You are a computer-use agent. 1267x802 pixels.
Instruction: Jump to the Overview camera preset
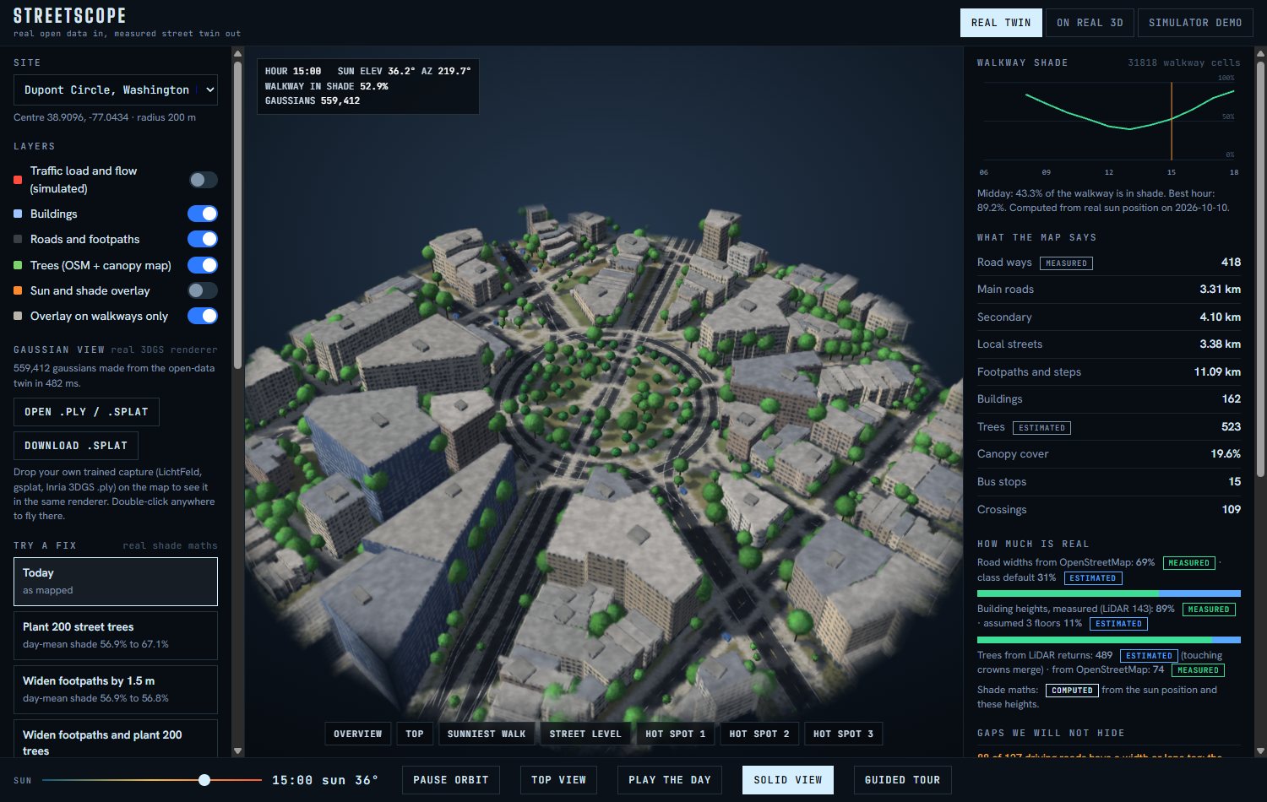pos(358,734)
